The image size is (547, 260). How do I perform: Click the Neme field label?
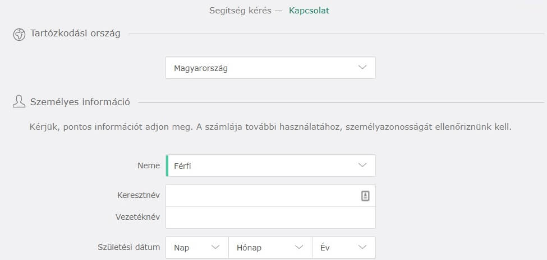pos(149,166)
